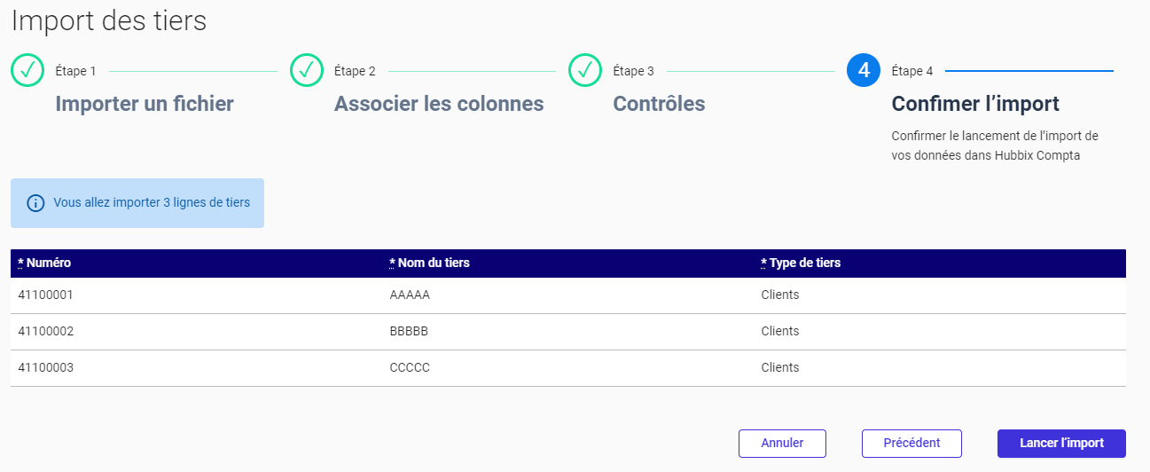The width and height of the screenshot is (1150, 472).
Task: Click the Précédent button
Action: click(911, 444)
